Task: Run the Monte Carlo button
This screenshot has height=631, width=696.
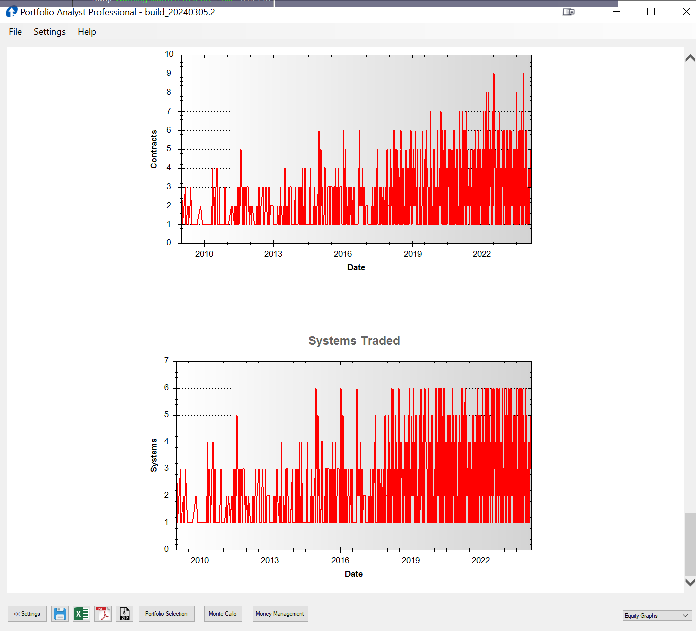Action: coord(223,614)
